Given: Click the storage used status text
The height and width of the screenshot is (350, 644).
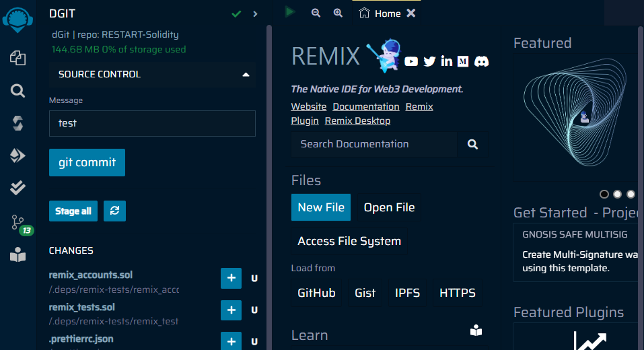Looking at the screenshot, I should (x=118, y=50).
